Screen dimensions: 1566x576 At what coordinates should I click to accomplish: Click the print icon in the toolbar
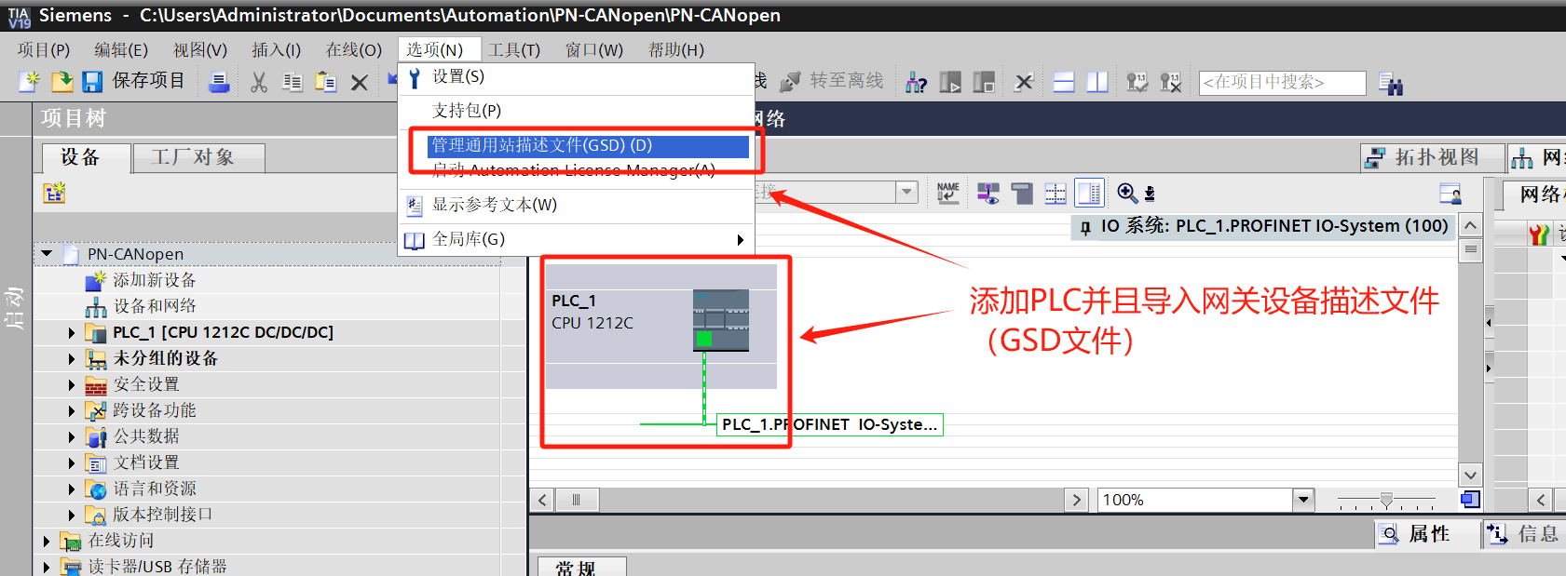pyautogui.click(x=219, y=83)
